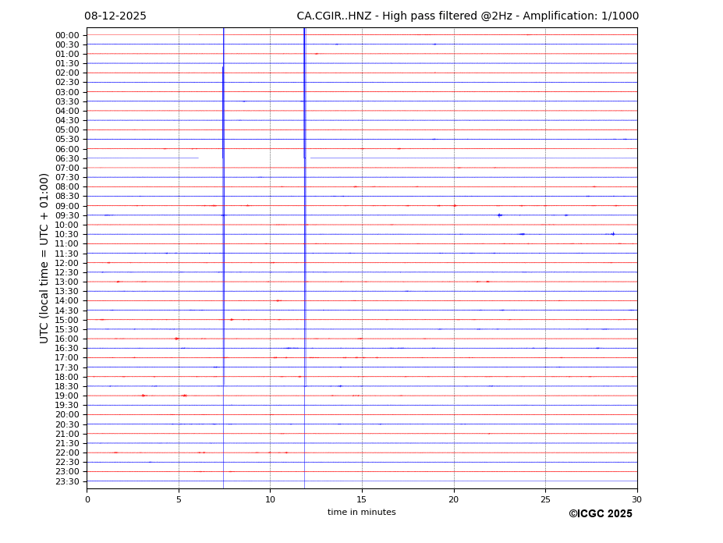The width and height of the screenshot is (723, 543).
Task: Click the 5 tick on the x-axis
Action: [x=179, y=499]
